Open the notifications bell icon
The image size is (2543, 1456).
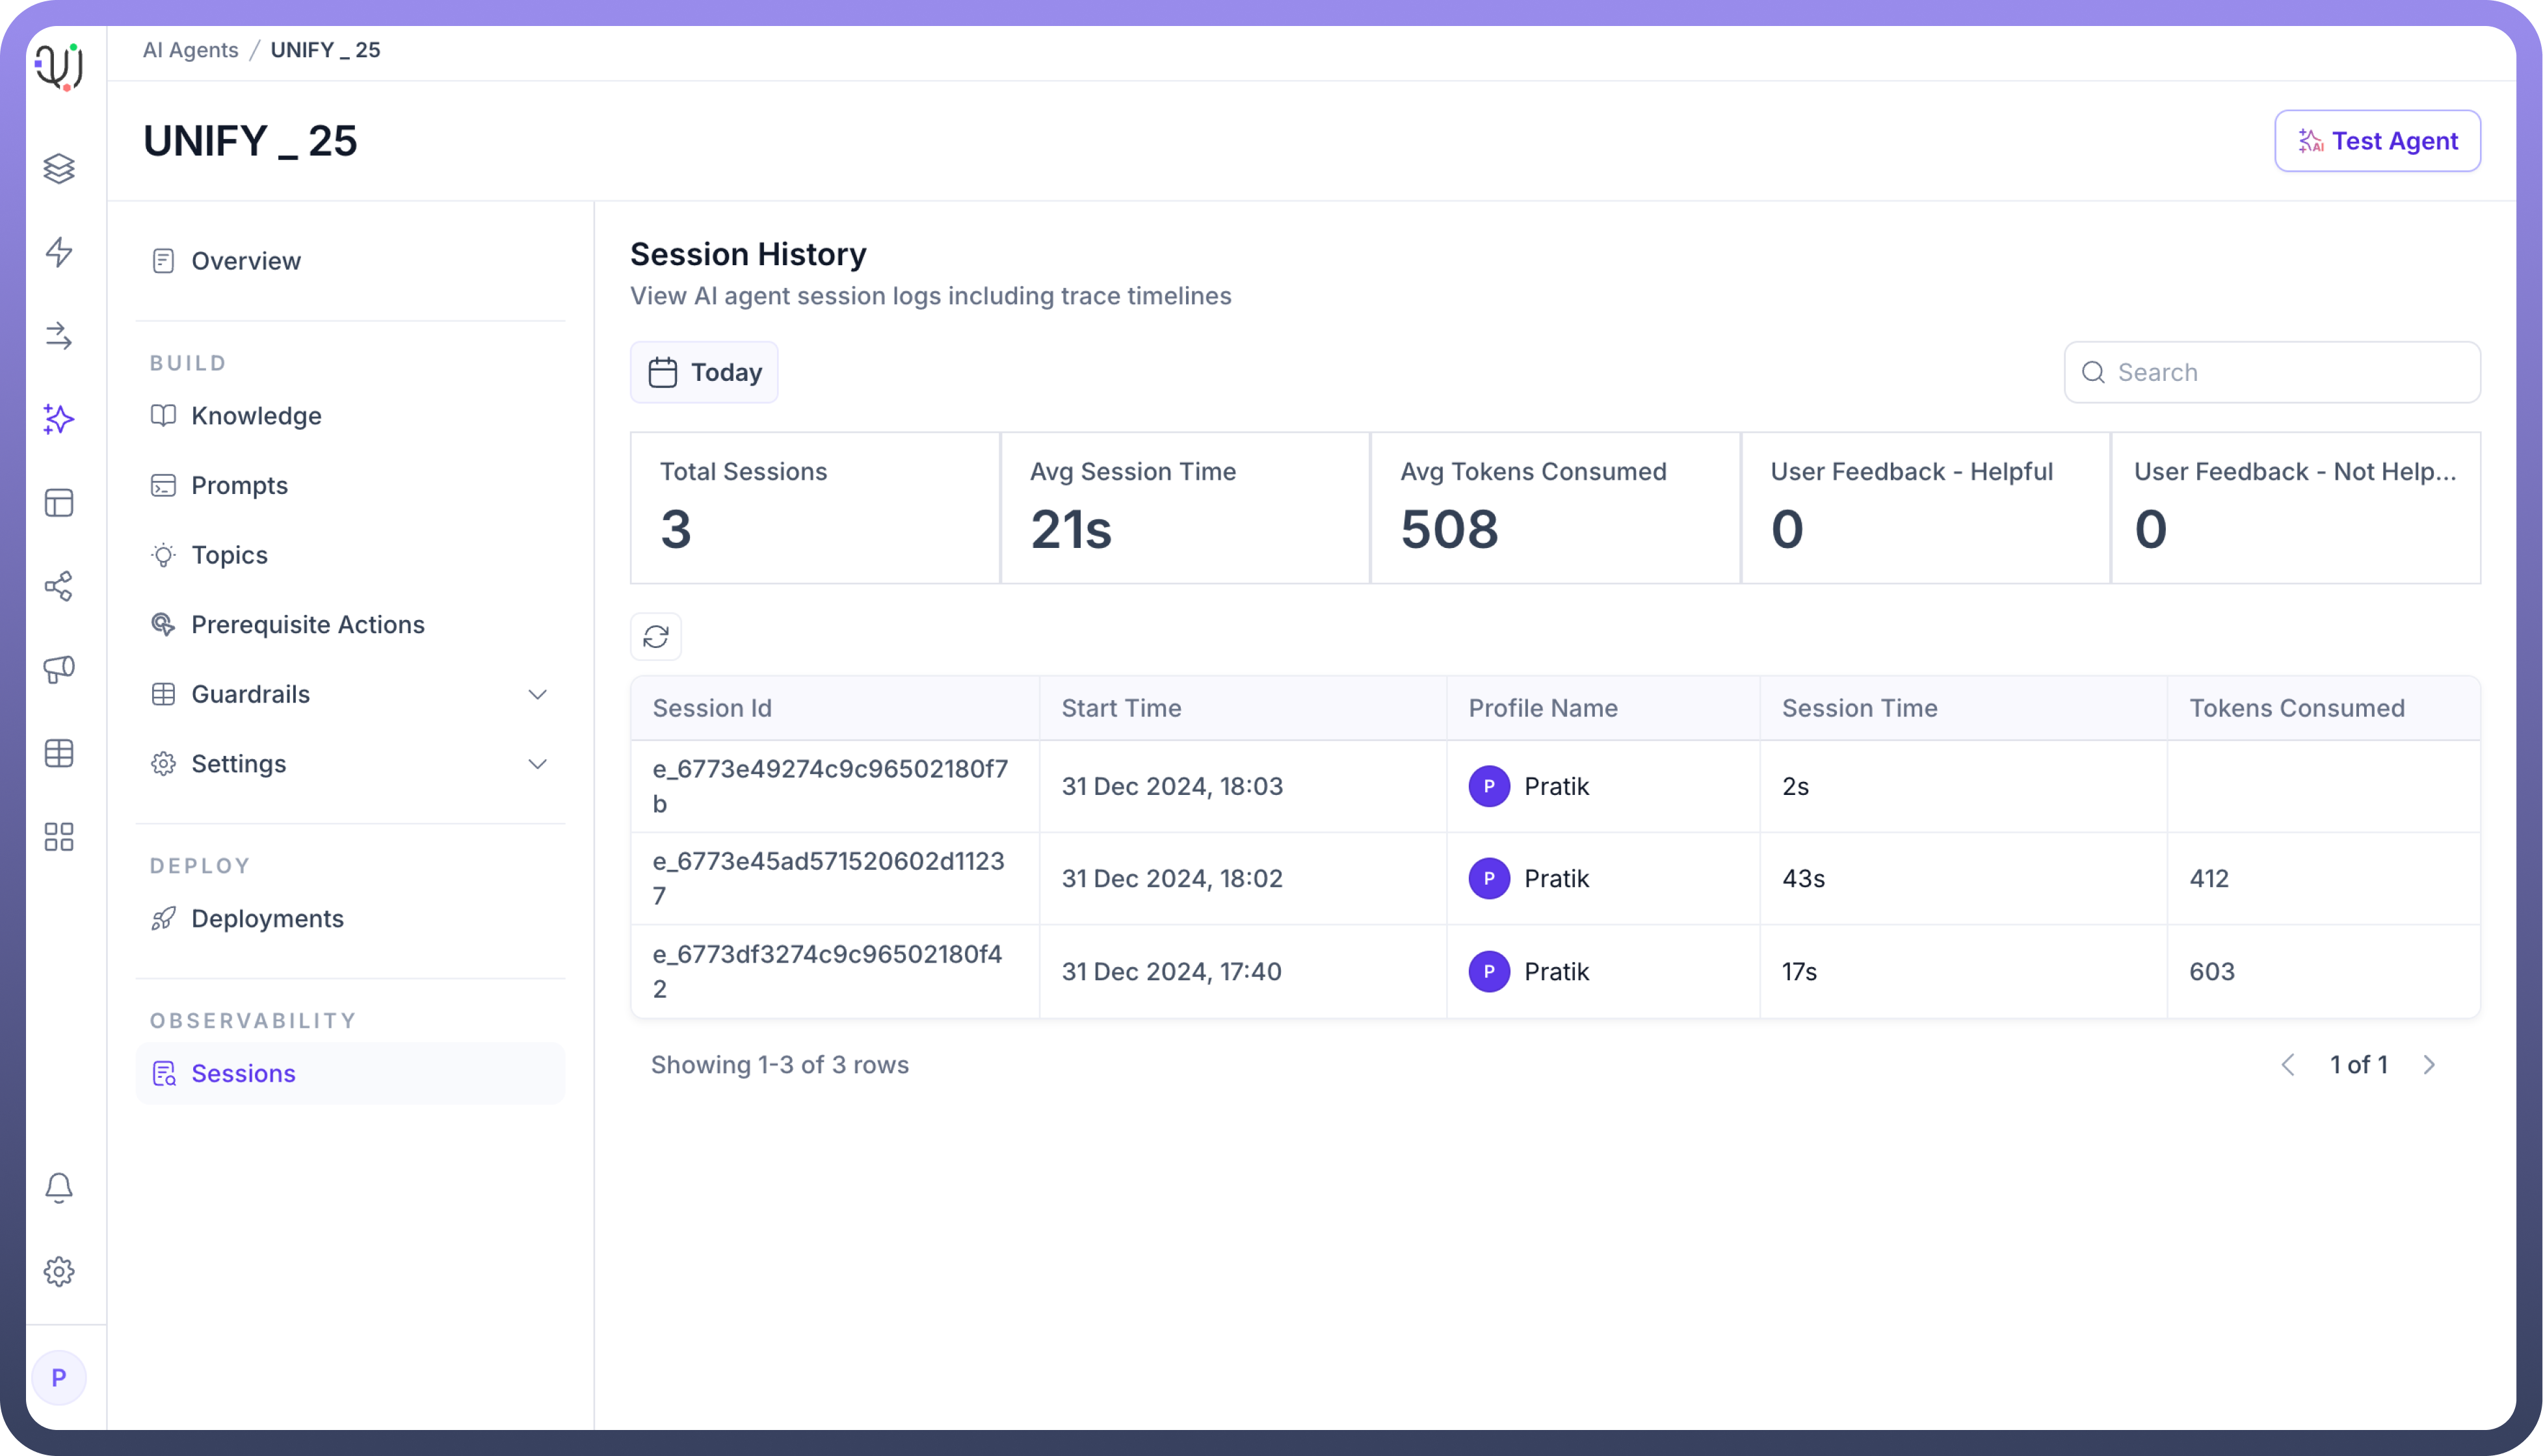tap(59, 1188)
